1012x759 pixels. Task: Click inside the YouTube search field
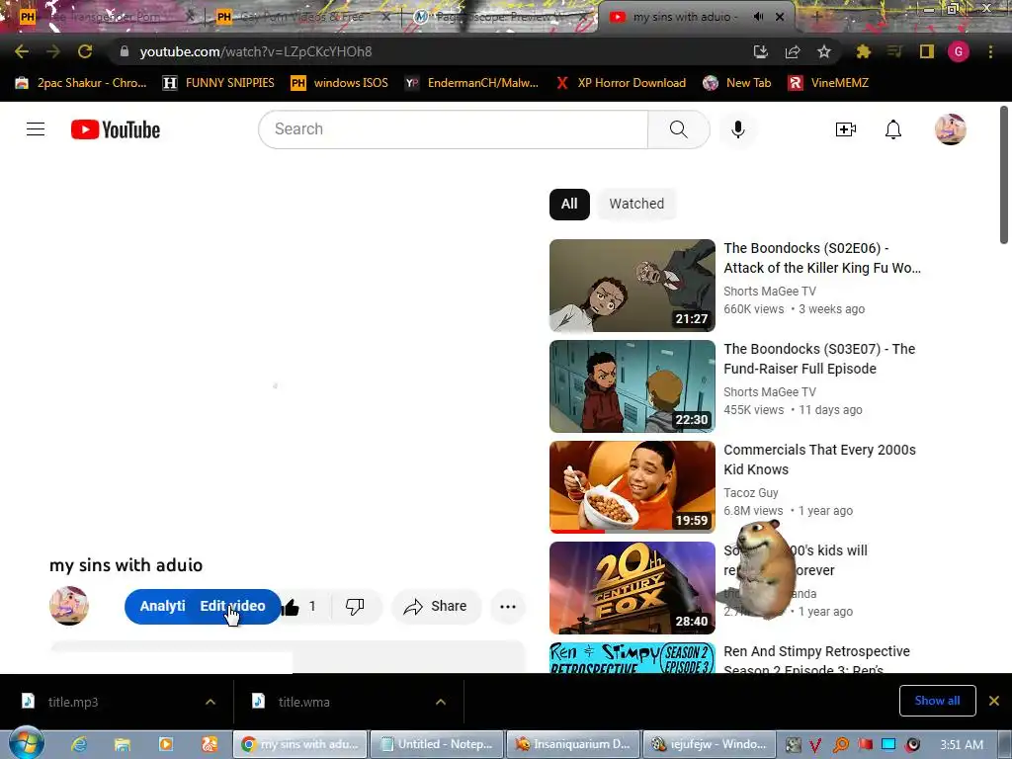[453, 129]
